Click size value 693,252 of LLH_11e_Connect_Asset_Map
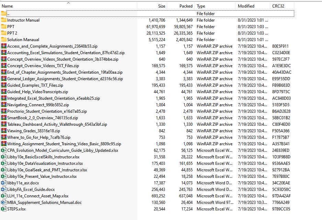 point(158,196)
